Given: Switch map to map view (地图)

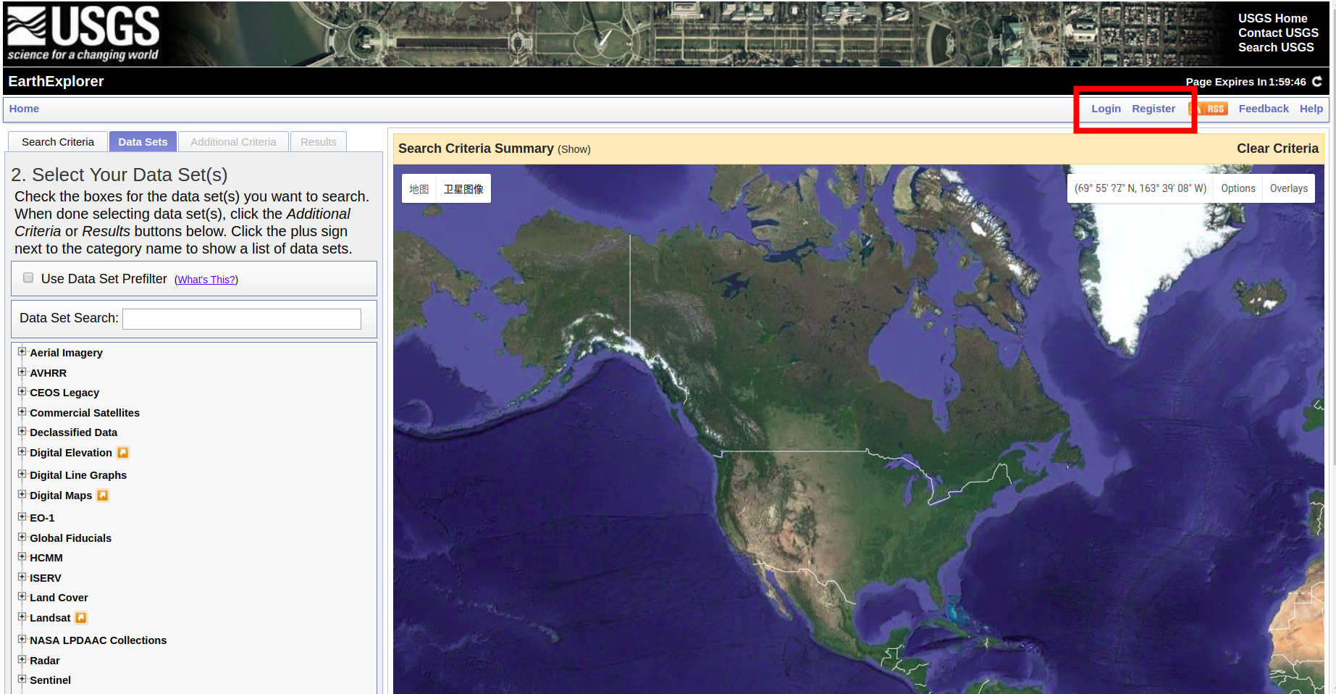Looking at the screenshot, I should point(419,188).
